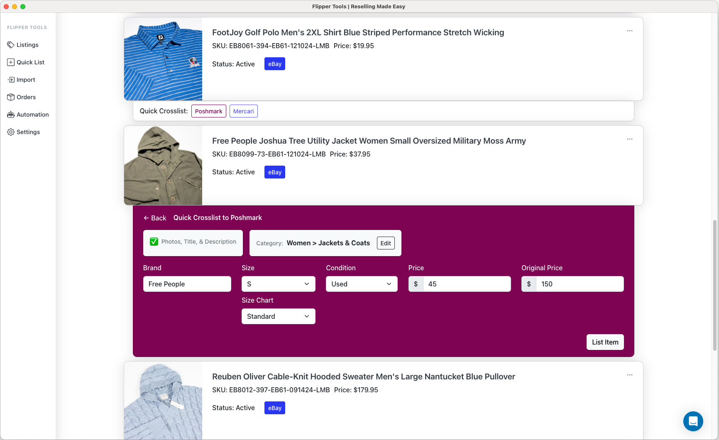Click the Listings tag icon
This screenshot has height=440, width=719.
tap(11, 45)
